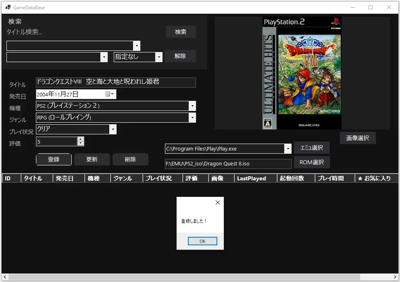This screenshot has height=282, width=400.
Task: Click the GameDataBase app icon in title bar
Action: point(8,7)
